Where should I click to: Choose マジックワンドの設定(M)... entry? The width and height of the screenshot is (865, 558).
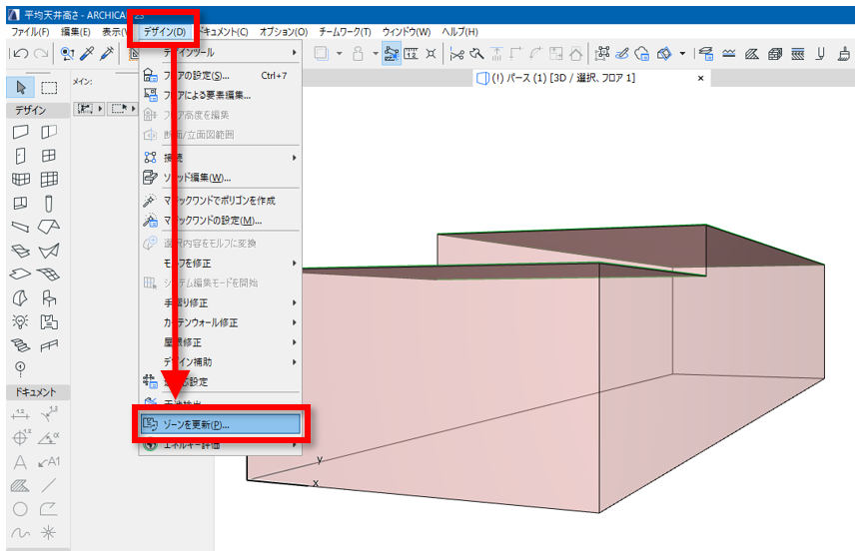(x=220, y=221)
